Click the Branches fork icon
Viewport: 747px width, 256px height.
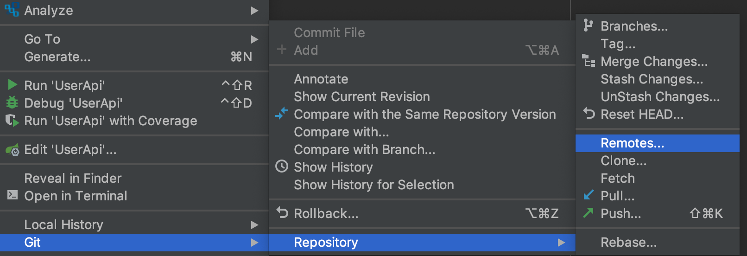[588, 26]
